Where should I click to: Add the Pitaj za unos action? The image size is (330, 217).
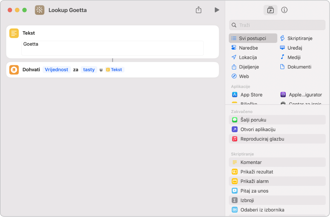tap(277, 191)
